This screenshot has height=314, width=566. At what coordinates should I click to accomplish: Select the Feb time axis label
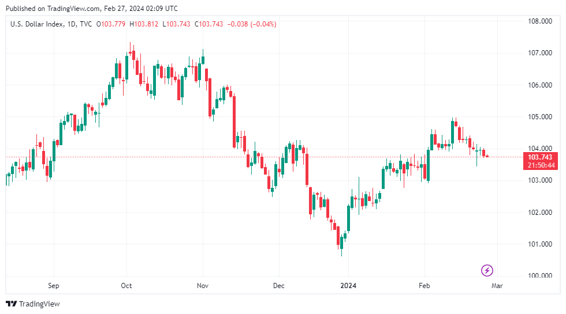tap(425, 286)
